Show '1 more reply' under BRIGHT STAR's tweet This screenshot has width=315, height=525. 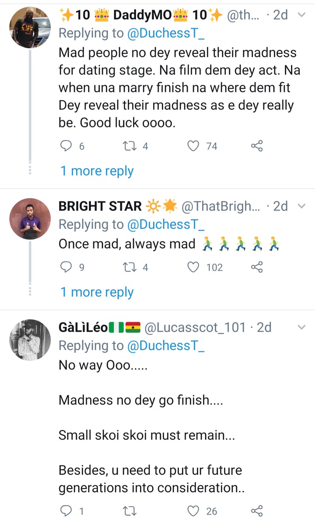[x=97, y=292]
